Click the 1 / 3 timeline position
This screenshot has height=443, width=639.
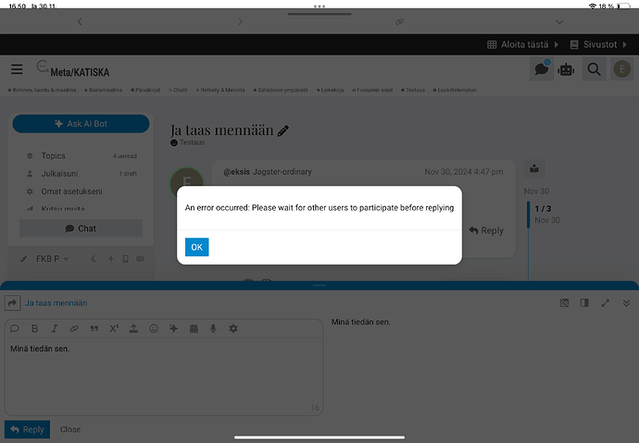point(543,209)
